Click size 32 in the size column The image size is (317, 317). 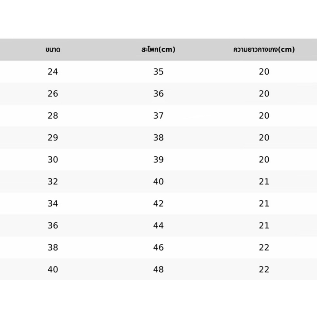pos(53,182)
